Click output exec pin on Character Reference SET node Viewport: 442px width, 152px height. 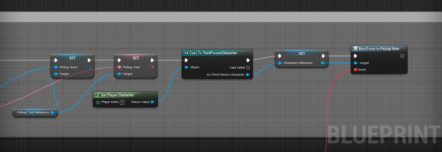tap(323, 56)
